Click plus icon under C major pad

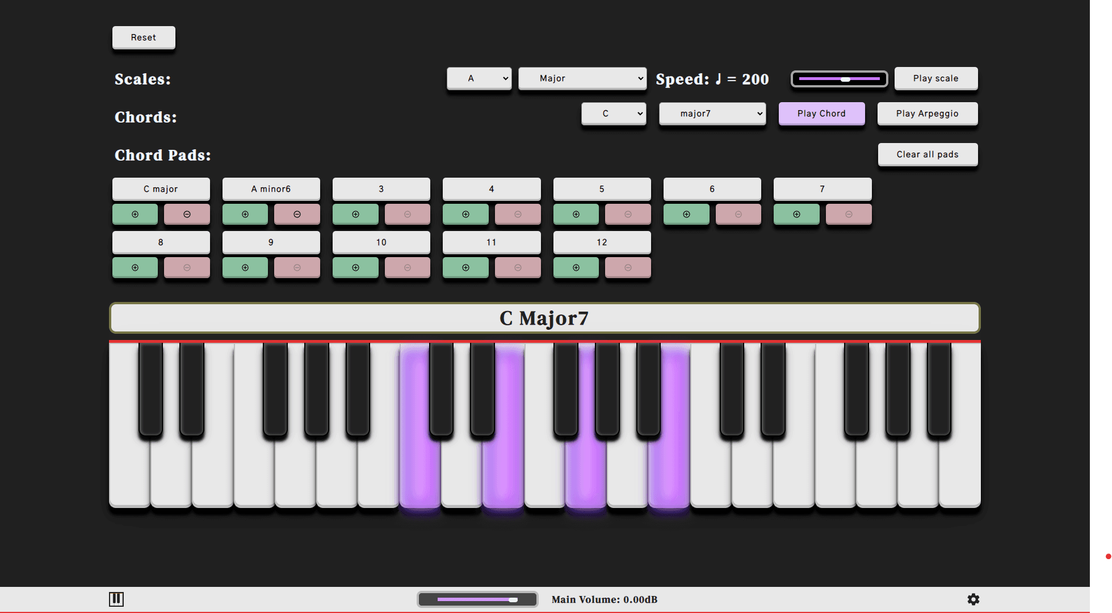point(135,215)
